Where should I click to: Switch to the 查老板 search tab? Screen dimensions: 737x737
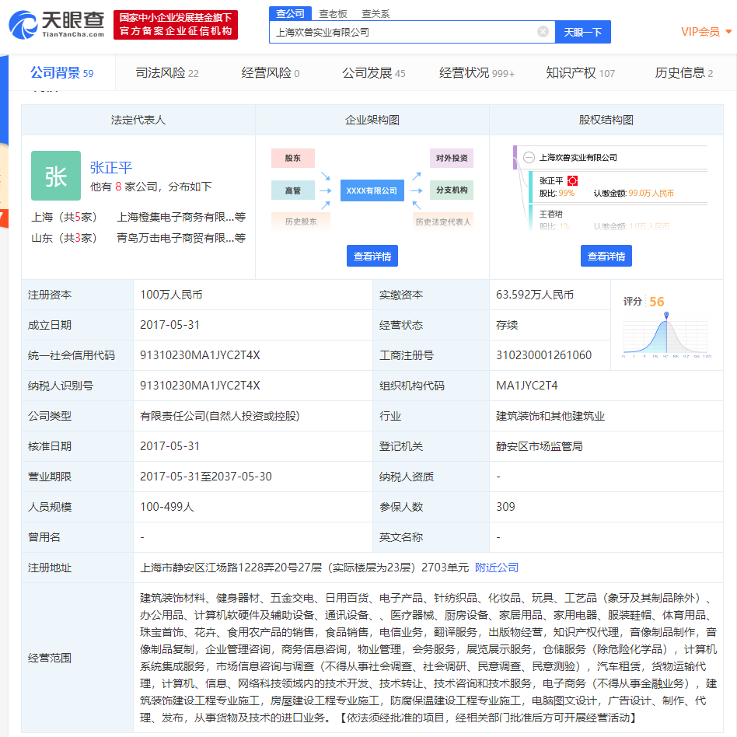click(x=333, y=14)
